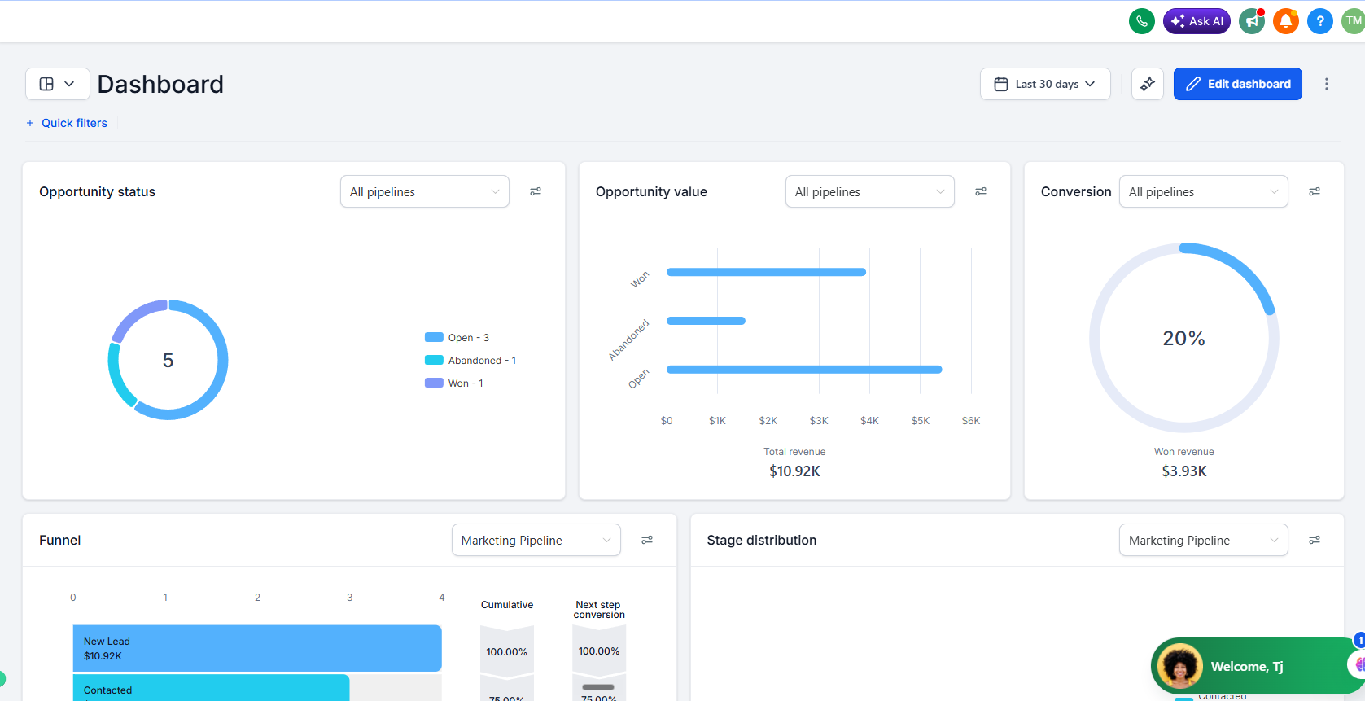Click the Won revenue label

1184,452
